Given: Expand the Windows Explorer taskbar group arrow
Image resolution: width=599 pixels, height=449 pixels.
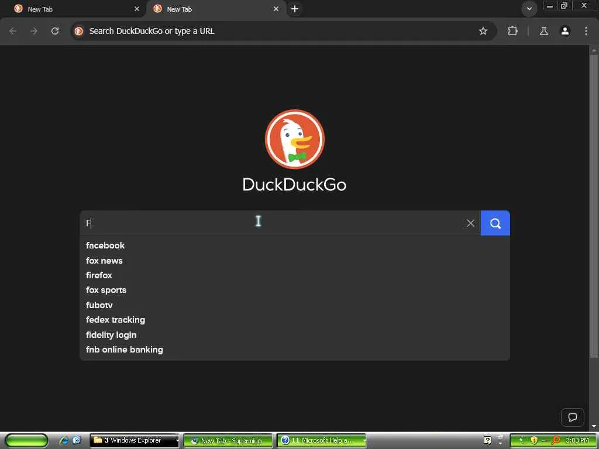Looking at the screenshot, I should (177, 441).
